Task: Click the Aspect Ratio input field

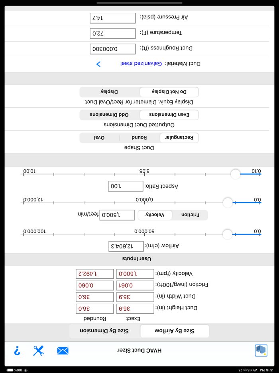Action: tap(126, 186)
